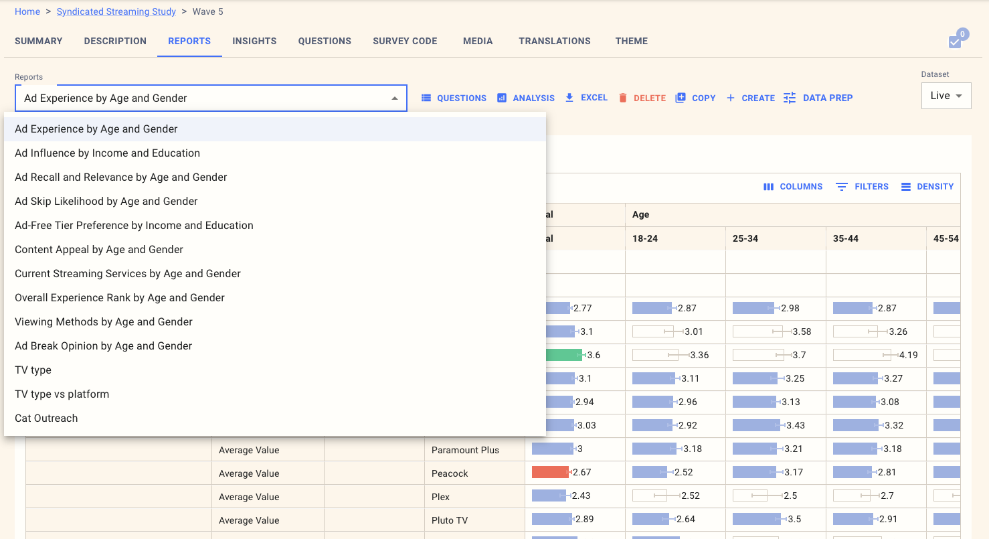Go to Home breadcrumb link

(27, 11)
